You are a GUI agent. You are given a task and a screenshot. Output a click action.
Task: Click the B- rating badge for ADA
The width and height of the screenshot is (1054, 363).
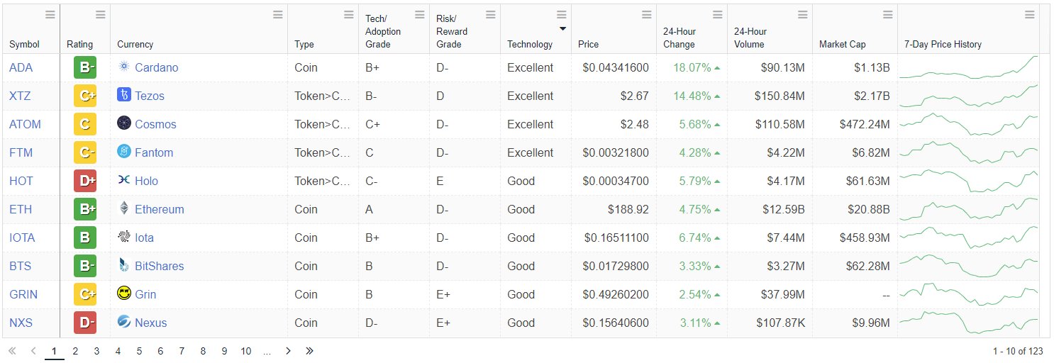click(85, 68)
